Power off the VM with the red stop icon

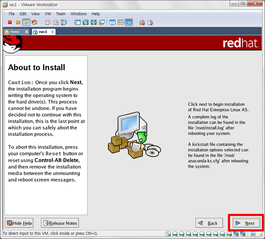(x=10, y=23)
